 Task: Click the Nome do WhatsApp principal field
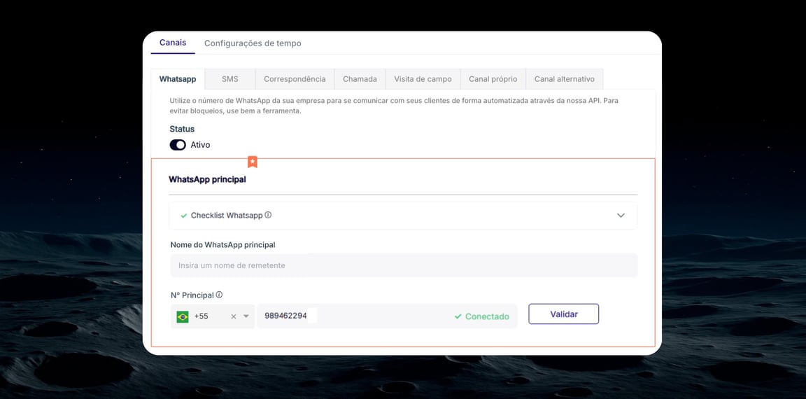click(x=403, y=265)
